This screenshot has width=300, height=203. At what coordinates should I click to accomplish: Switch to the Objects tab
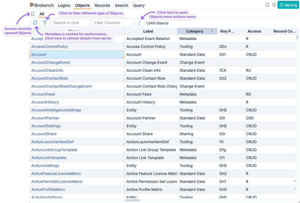coord(82,5)
